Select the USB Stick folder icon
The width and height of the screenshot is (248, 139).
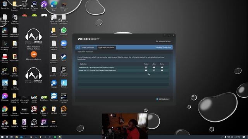[54, 110]
